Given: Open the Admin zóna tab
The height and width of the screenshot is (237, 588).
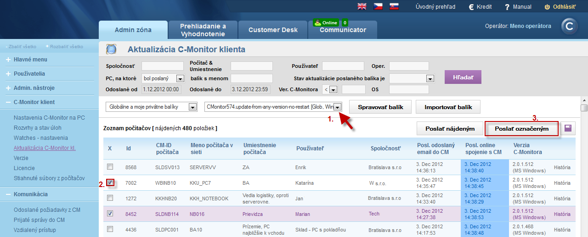Looking at the screenshot, I should pos(133,30).
